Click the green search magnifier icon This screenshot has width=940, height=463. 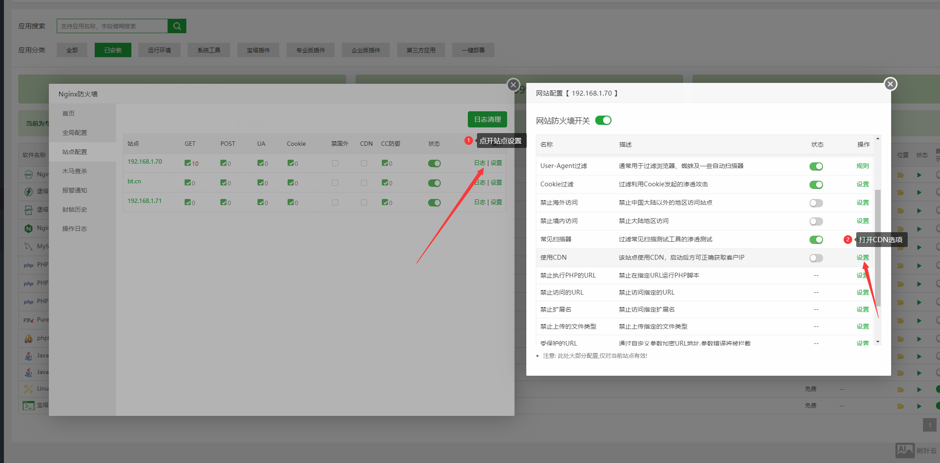coord(177,26)
